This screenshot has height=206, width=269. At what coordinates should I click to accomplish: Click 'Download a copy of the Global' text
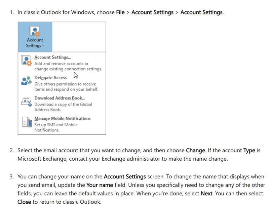63,105
